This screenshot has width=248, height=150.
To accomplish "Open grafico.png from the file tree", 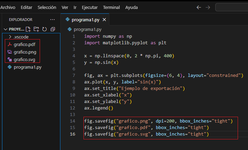I will [x=25, y=52].
